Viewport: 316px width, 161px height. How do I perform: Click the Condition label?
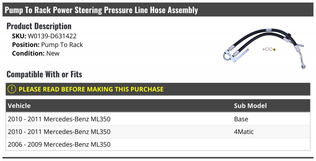[x=28, y=53]
